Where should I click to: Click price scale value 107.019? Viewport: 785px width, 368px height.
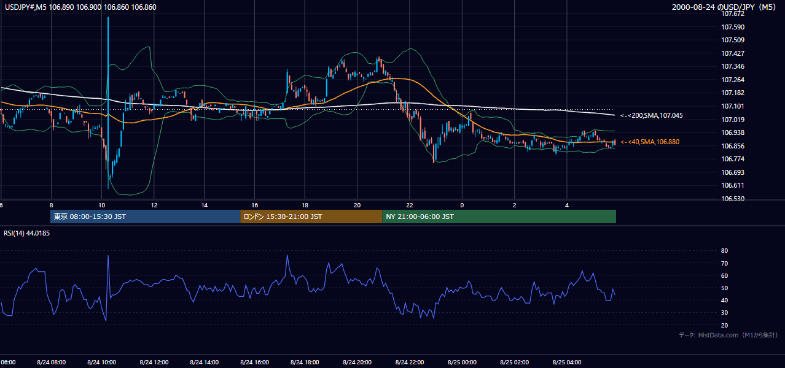[x=732, y=120]
